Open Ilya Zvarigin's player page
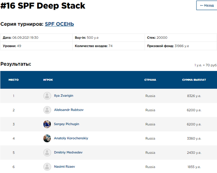Viewport: 217px width, 173px height. [64, 96]
